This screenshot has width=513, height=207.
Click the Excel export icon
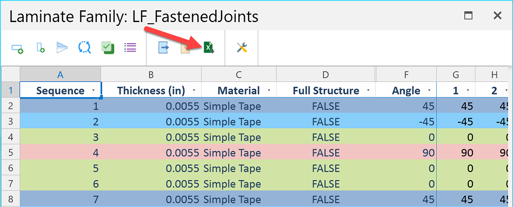[209, 47]
